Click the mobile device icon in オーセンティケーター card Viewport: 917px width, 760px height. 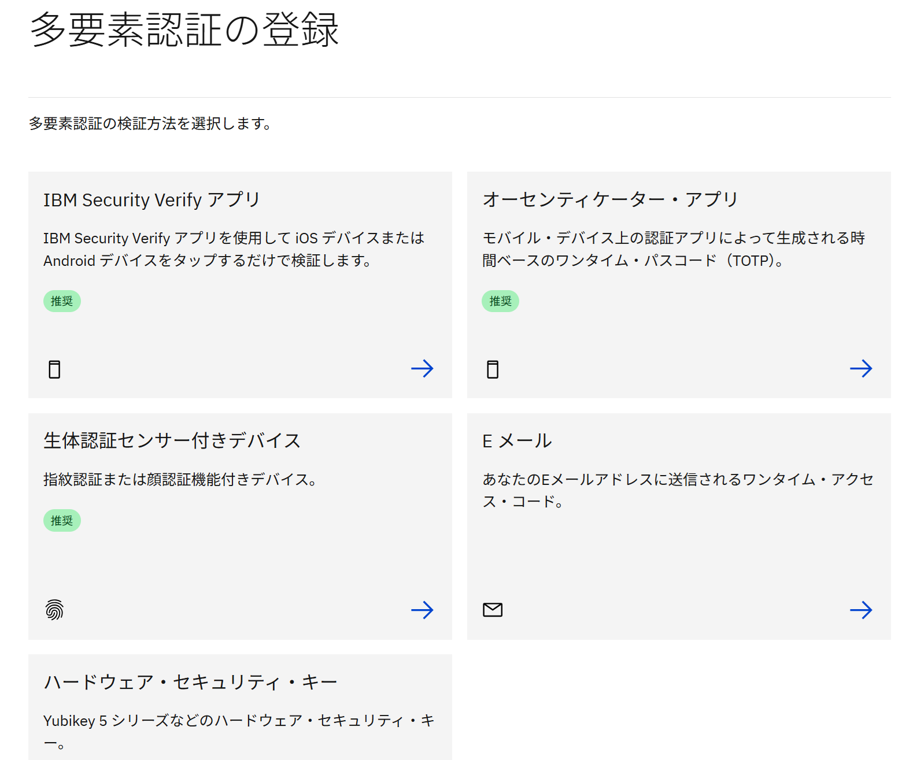(x=493, y=369)
